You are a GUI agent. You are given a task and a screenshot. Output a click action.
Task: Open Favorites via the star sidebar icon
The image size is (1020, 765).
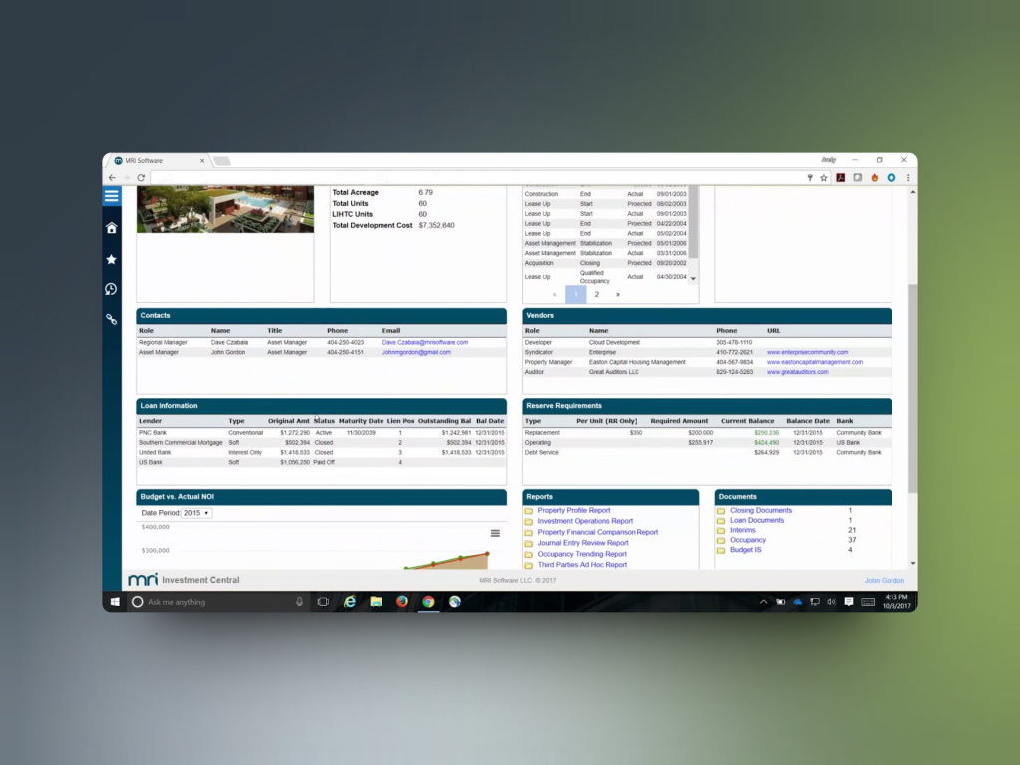click(111, 258)
